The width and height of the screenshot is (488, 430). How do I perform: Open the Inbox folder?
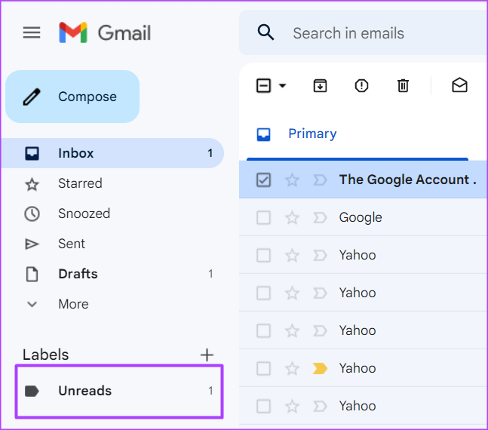112,153
